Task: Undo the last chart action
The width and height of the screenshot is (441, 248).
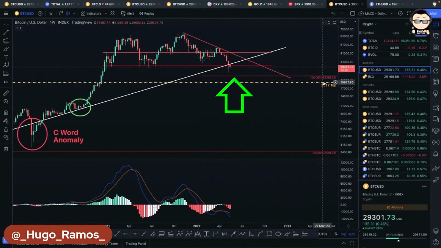Action: point(333,13)
